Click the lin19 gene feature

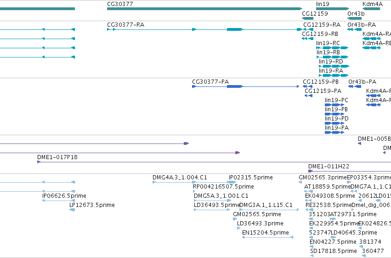click(333, 9)
